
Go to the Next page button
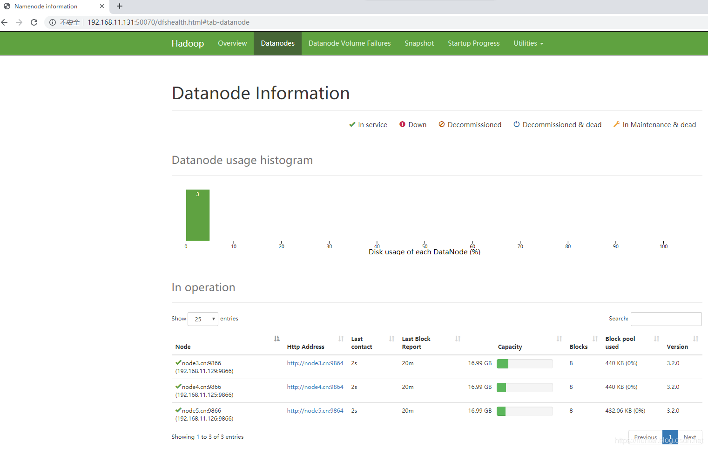tap(689, 437)
